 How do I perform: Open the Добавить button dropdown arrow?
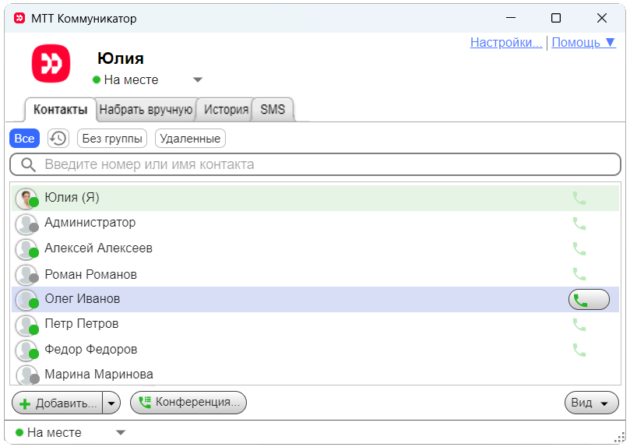(x=111, y=403)
